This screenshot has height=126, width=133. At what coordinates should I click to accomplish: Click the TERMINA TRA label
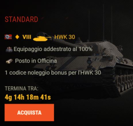coord(22,88)
